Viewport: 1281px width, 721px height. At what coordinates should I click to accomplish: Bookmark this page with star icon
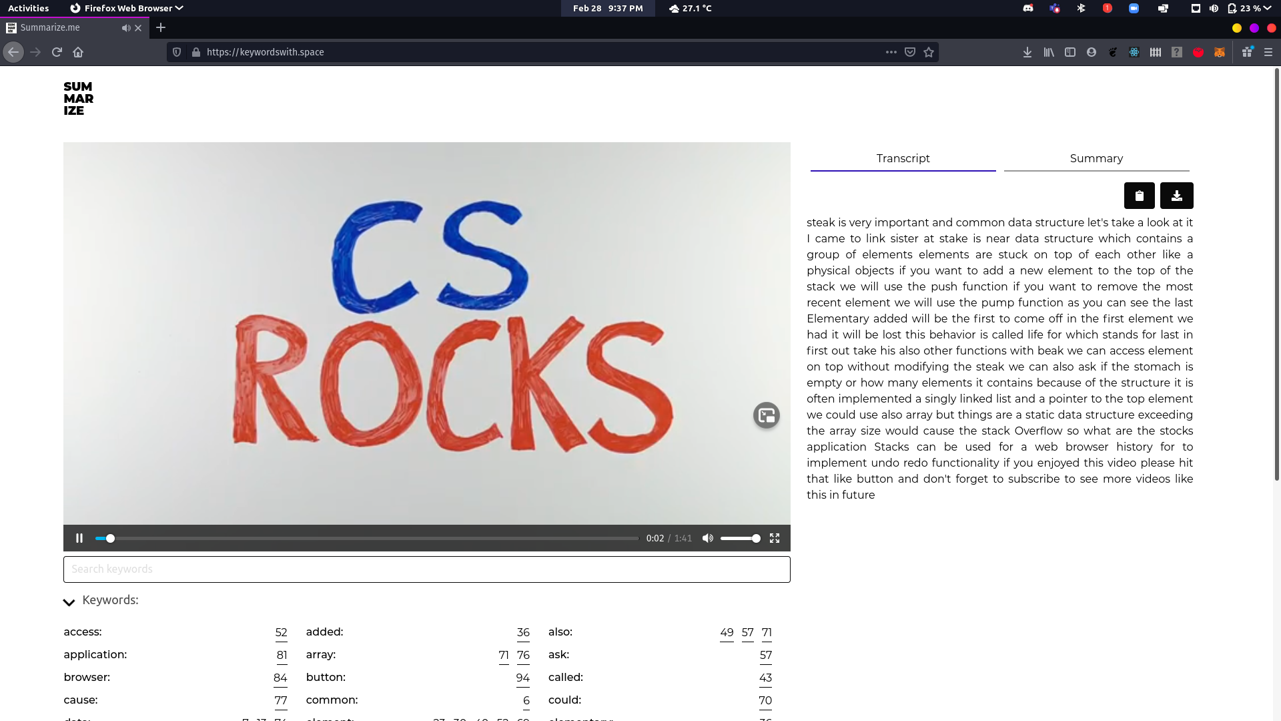929,52
